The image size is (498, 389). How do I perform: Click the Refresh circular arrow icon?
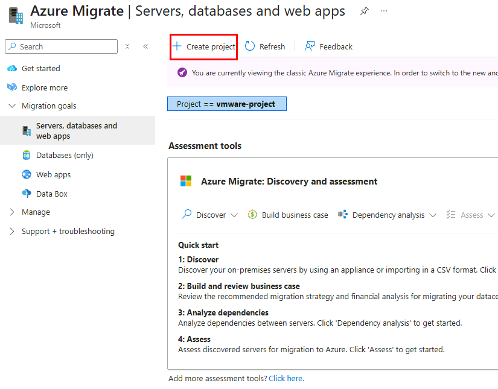click(250, 46)
